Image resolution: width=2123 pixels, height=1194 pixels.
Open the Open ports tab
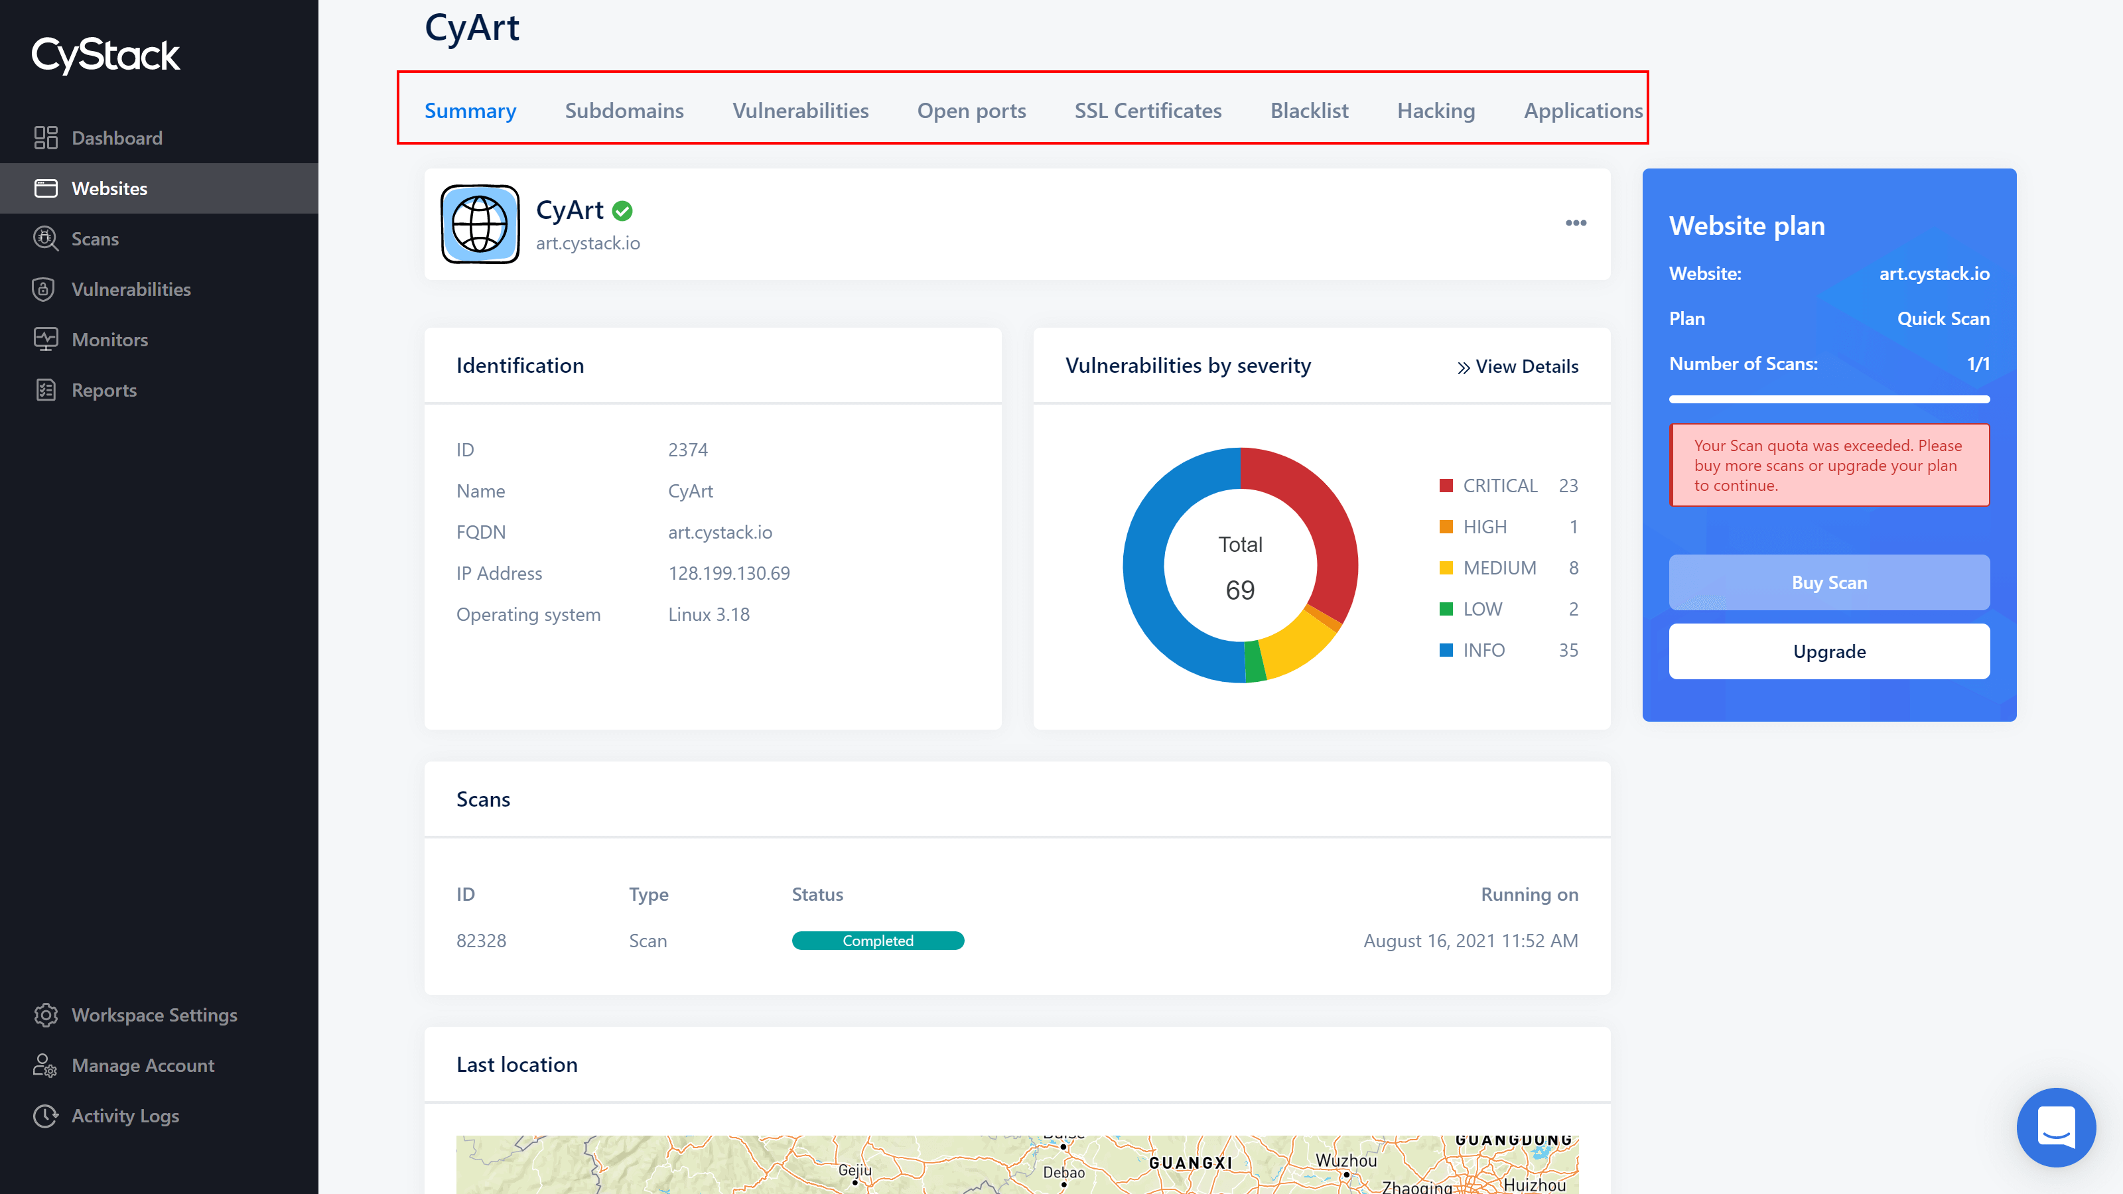click(x=972, y=110)
